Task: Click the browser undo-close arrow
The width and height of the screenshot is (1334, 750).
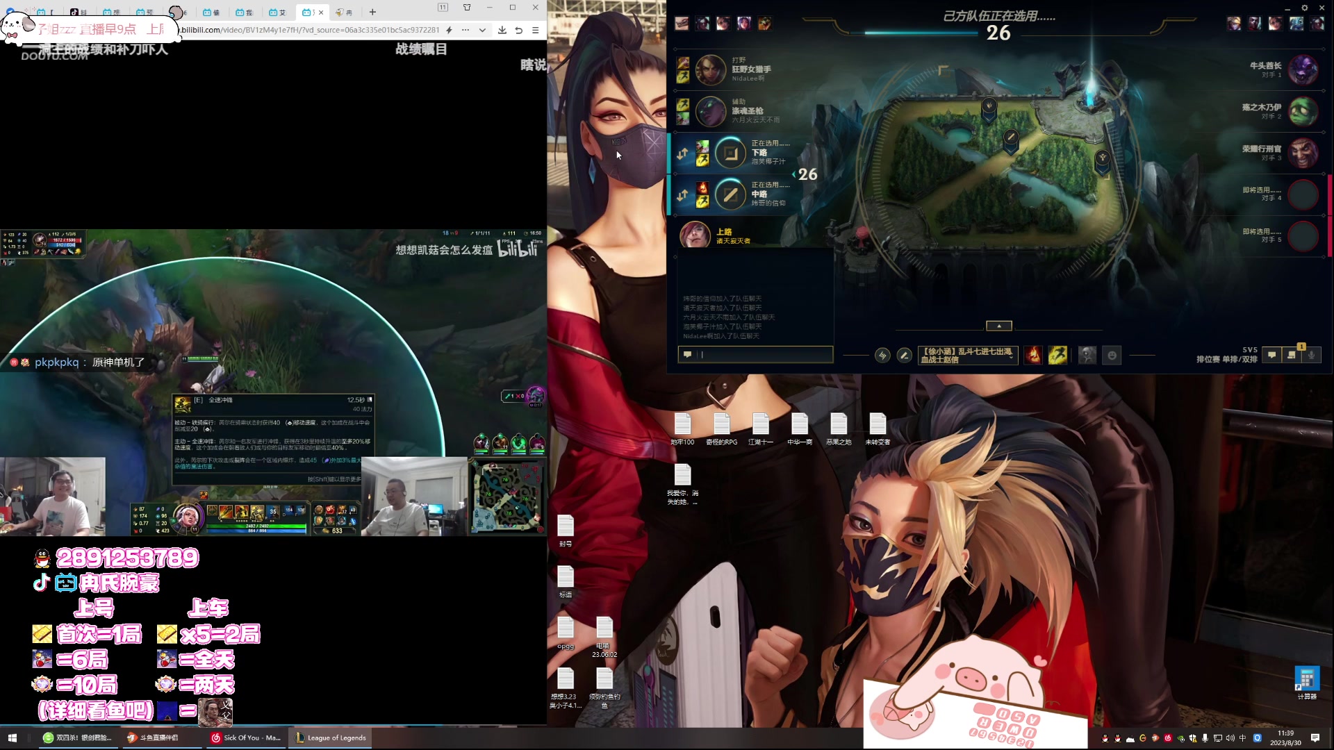Action: pyautogui.click(x=518, y=30)
